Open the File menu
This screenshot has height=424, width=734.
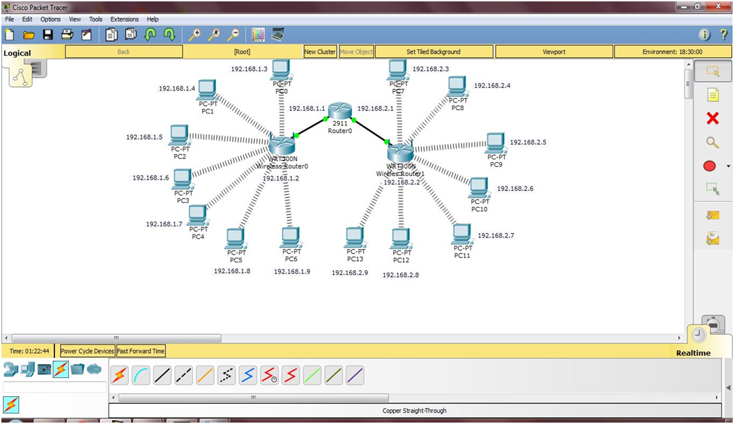[9, 19]
